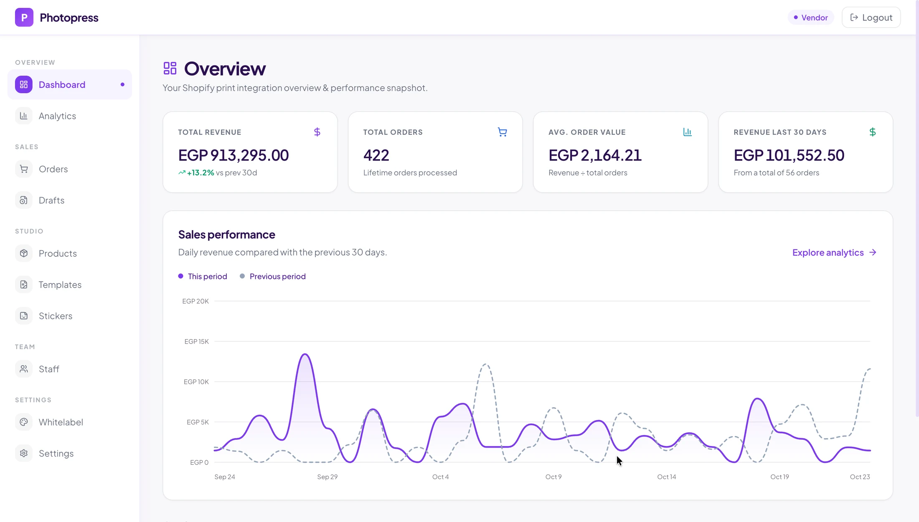Click the cart icon on Total Orders card
Viewport: 919px width, 522px height.
[x=503, y=132]
